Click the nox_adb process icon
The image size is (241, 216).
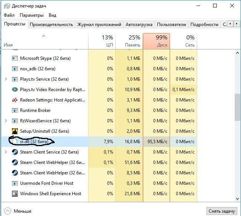coord(15,69)
